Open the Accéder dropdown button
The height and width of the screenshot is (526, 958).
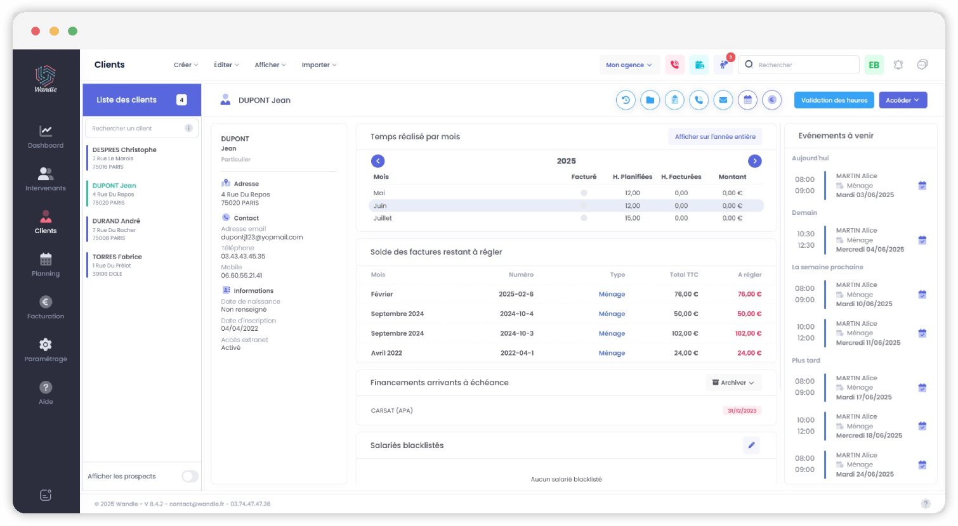902,100
